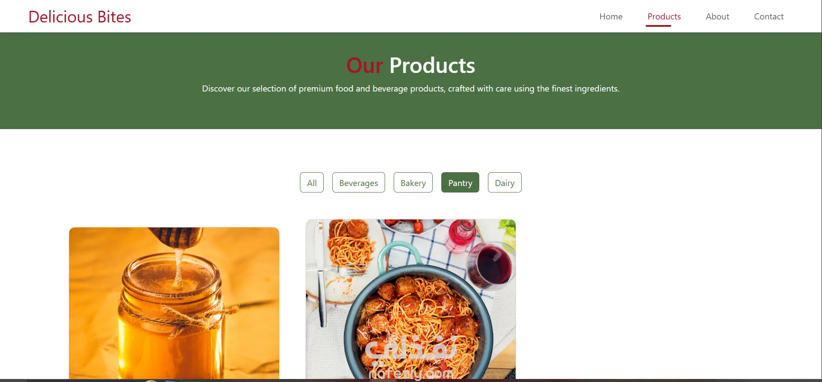Filter products by Beverages

[358, 183]
